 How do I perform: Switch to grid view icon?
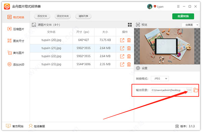coord(130,25)
